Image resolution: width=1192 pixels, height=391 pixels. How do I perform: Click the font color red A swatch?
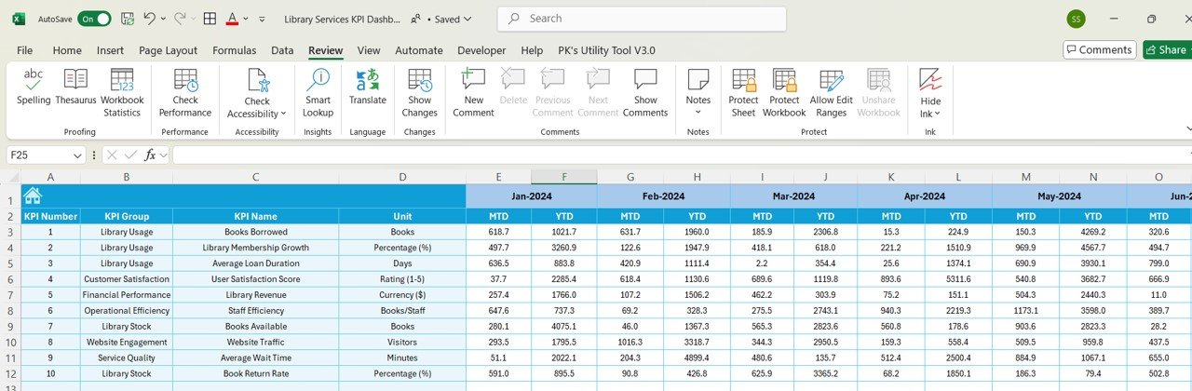point(232,19)
